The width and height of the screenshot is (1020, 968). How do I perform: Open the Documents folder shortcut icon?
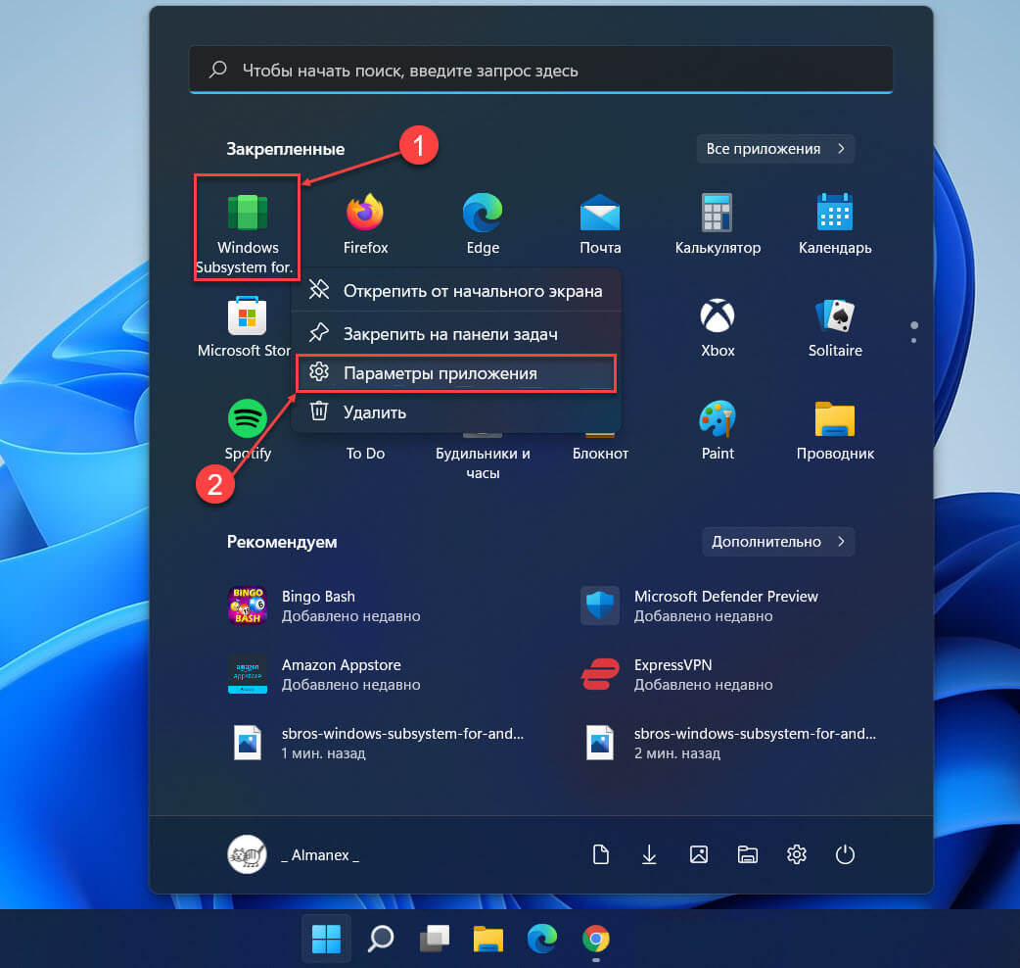point(600,854)
